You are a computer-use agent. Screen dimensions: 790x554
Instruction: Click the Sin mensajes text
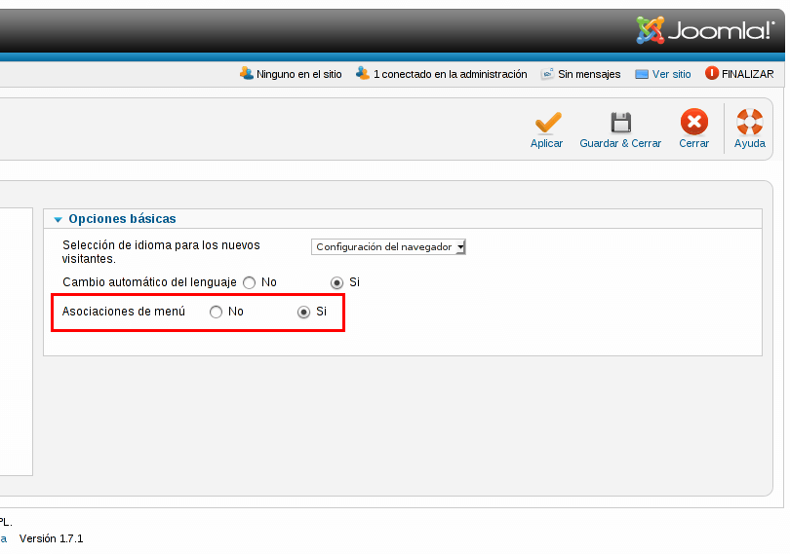589,74
